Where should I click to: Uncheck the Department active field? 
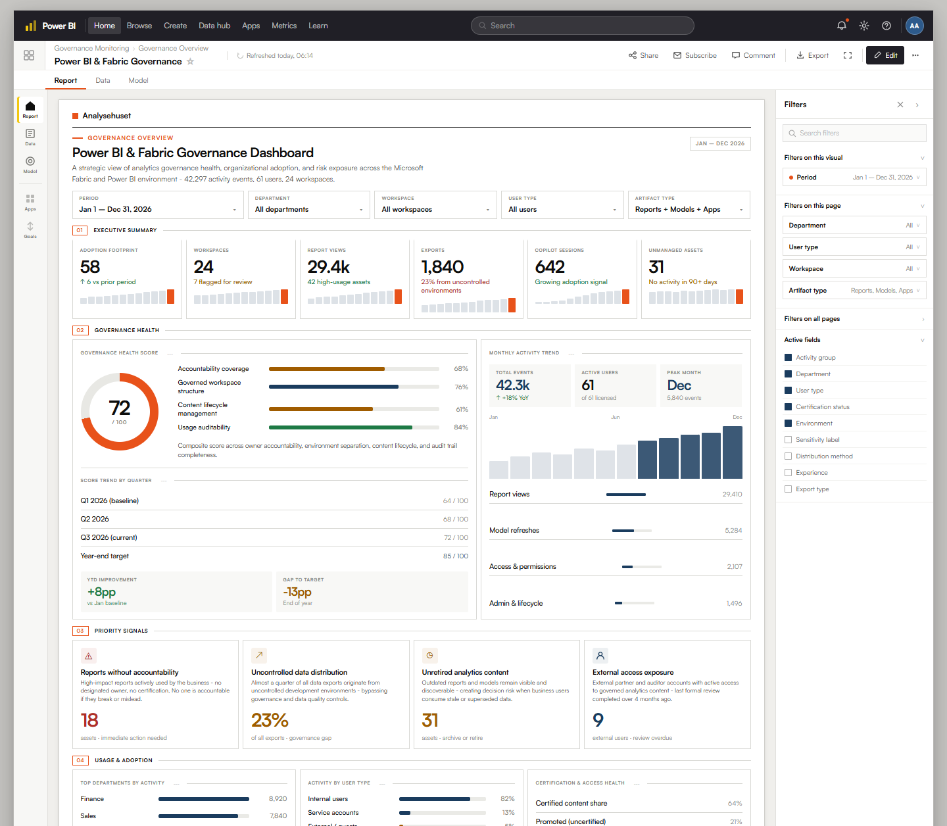click(x=788, y=374)
